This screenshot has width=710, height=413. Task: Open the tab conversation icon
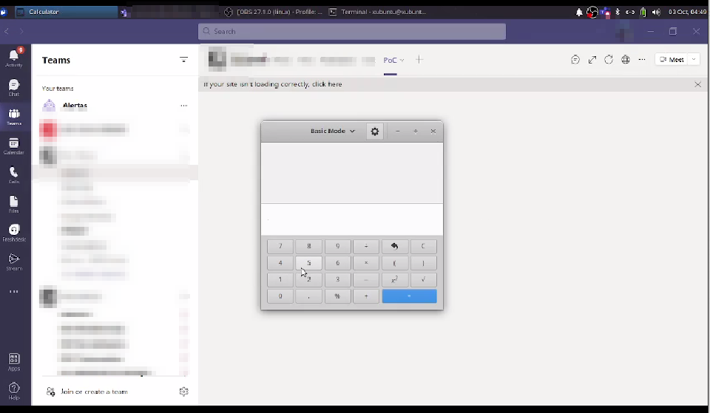pos(575,60)
